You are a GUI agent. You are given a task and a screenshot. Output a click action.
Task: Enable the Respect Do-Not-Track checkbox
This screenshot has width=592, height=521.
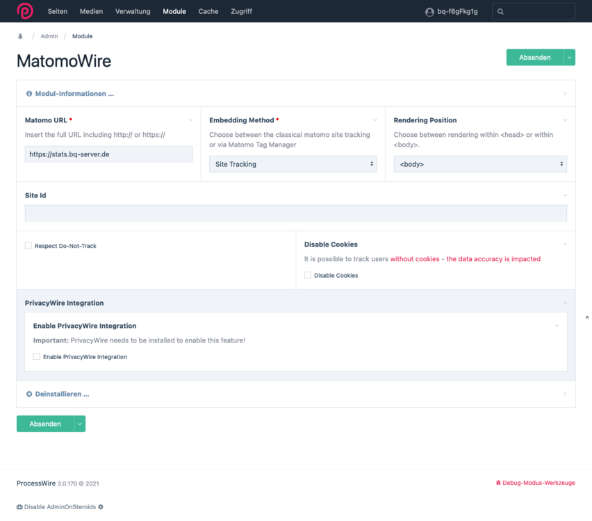(28, 246)
